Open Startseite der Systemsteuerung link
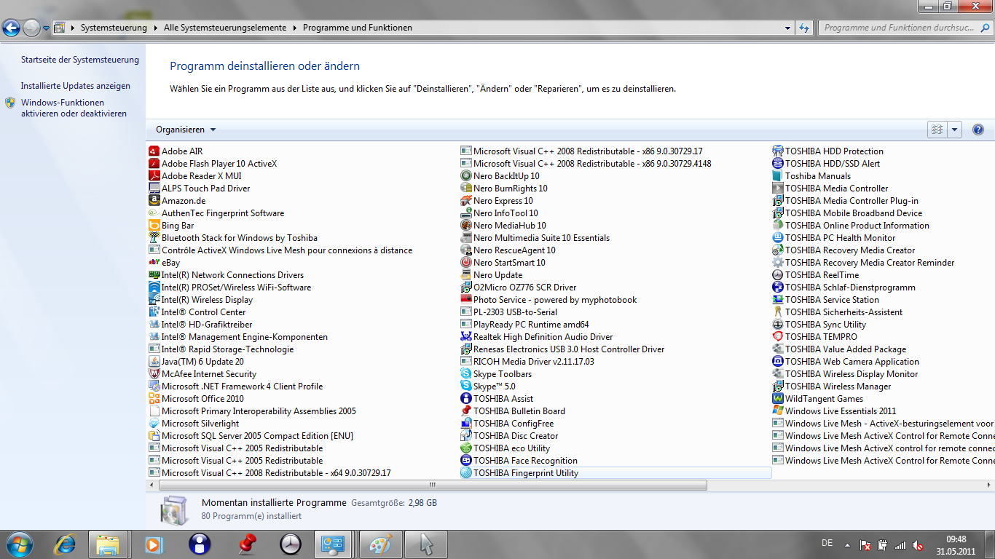The height and width of the screenshot is (559, 995). click(x=80, y=60)
